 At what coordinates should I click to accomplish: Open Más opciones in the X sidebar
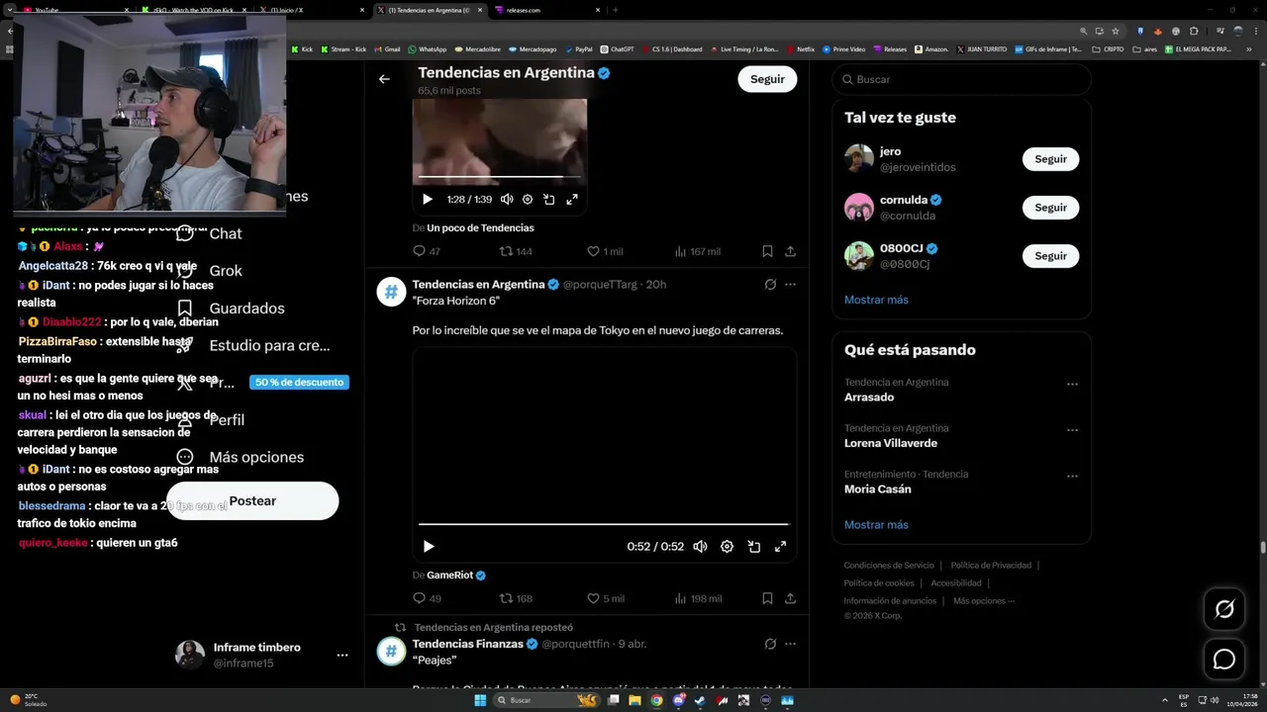(x=240, y=457)
